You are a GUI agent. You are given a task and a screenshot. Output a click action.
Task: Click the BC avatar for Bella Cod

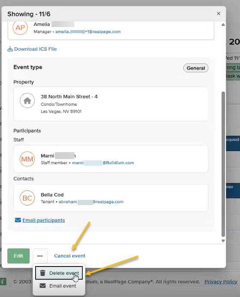(x=27, y=198)
